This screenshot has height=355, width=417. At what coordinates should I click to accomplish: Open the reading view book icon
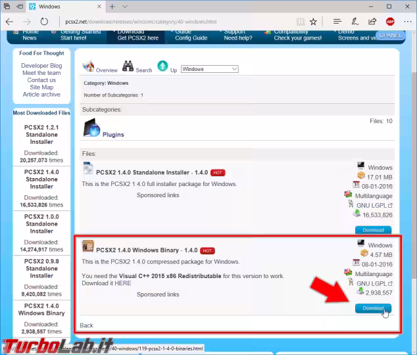(x=301, y=22)
